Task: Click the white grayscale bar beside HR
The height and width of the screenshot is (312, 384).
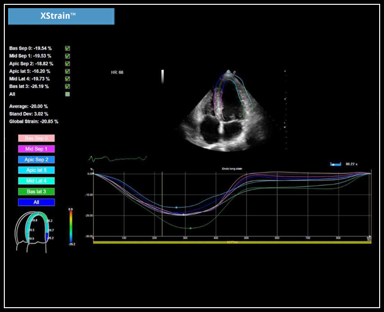Action: click(x=162, y=77)
